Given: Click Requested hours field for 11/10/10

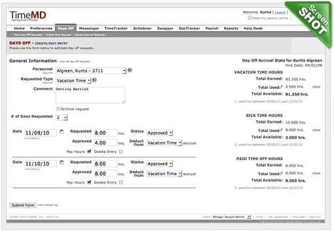Looking at the screenshot, I should click(106, 164).
